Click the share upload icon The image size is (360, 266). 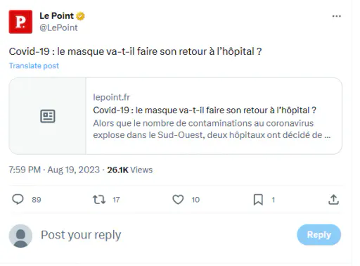point(333,200)
